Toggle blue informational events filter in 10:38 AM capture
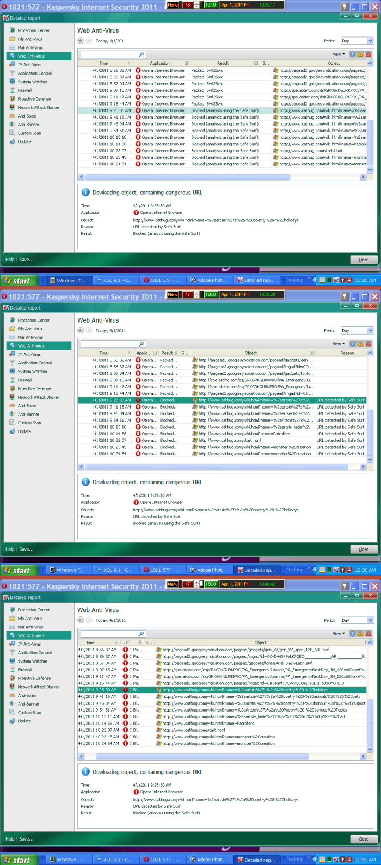The height and width of the screenshot is (865, 381). point(353,344)
